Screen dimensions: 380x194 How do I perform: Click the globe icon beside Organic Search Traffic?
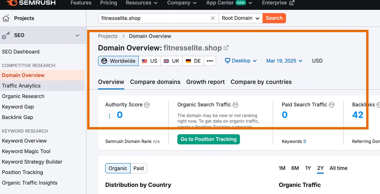pos(235,105)
